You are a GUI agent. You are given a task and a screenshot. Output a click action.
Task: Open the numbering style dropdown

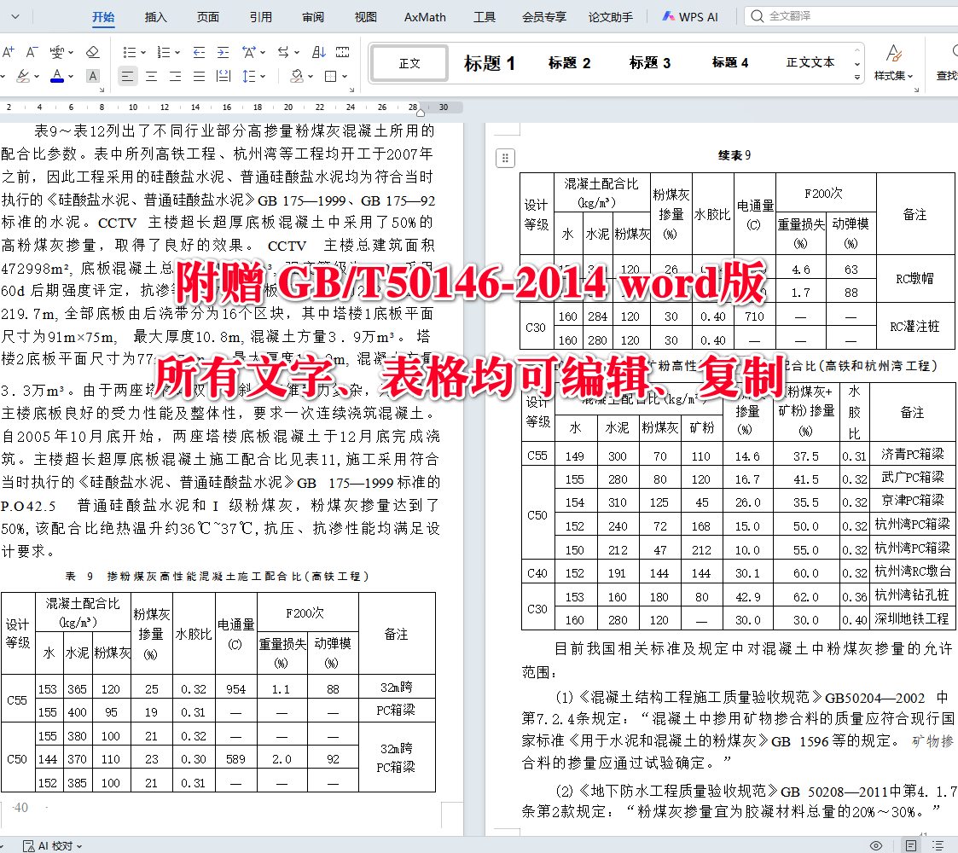point(177,53)
